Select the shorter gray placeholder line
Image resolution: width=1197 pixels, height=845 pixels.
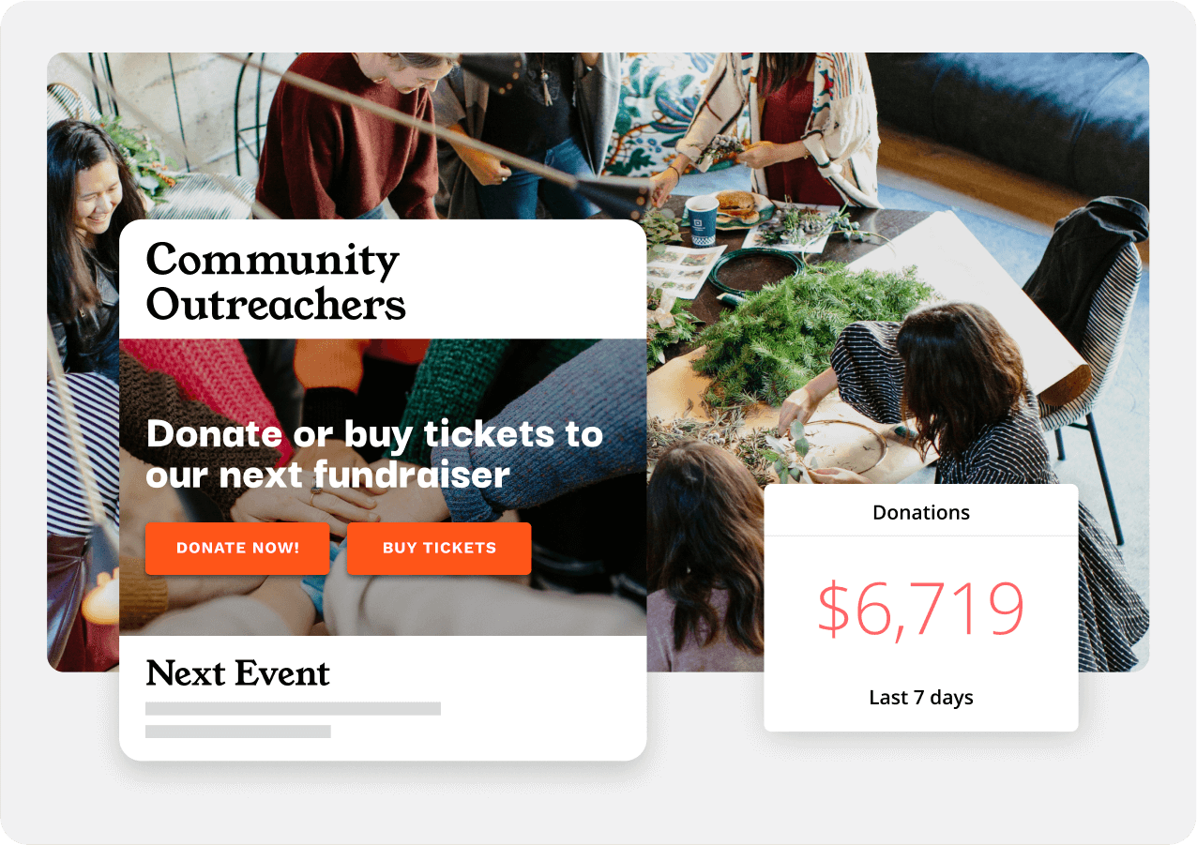(238, 732)
